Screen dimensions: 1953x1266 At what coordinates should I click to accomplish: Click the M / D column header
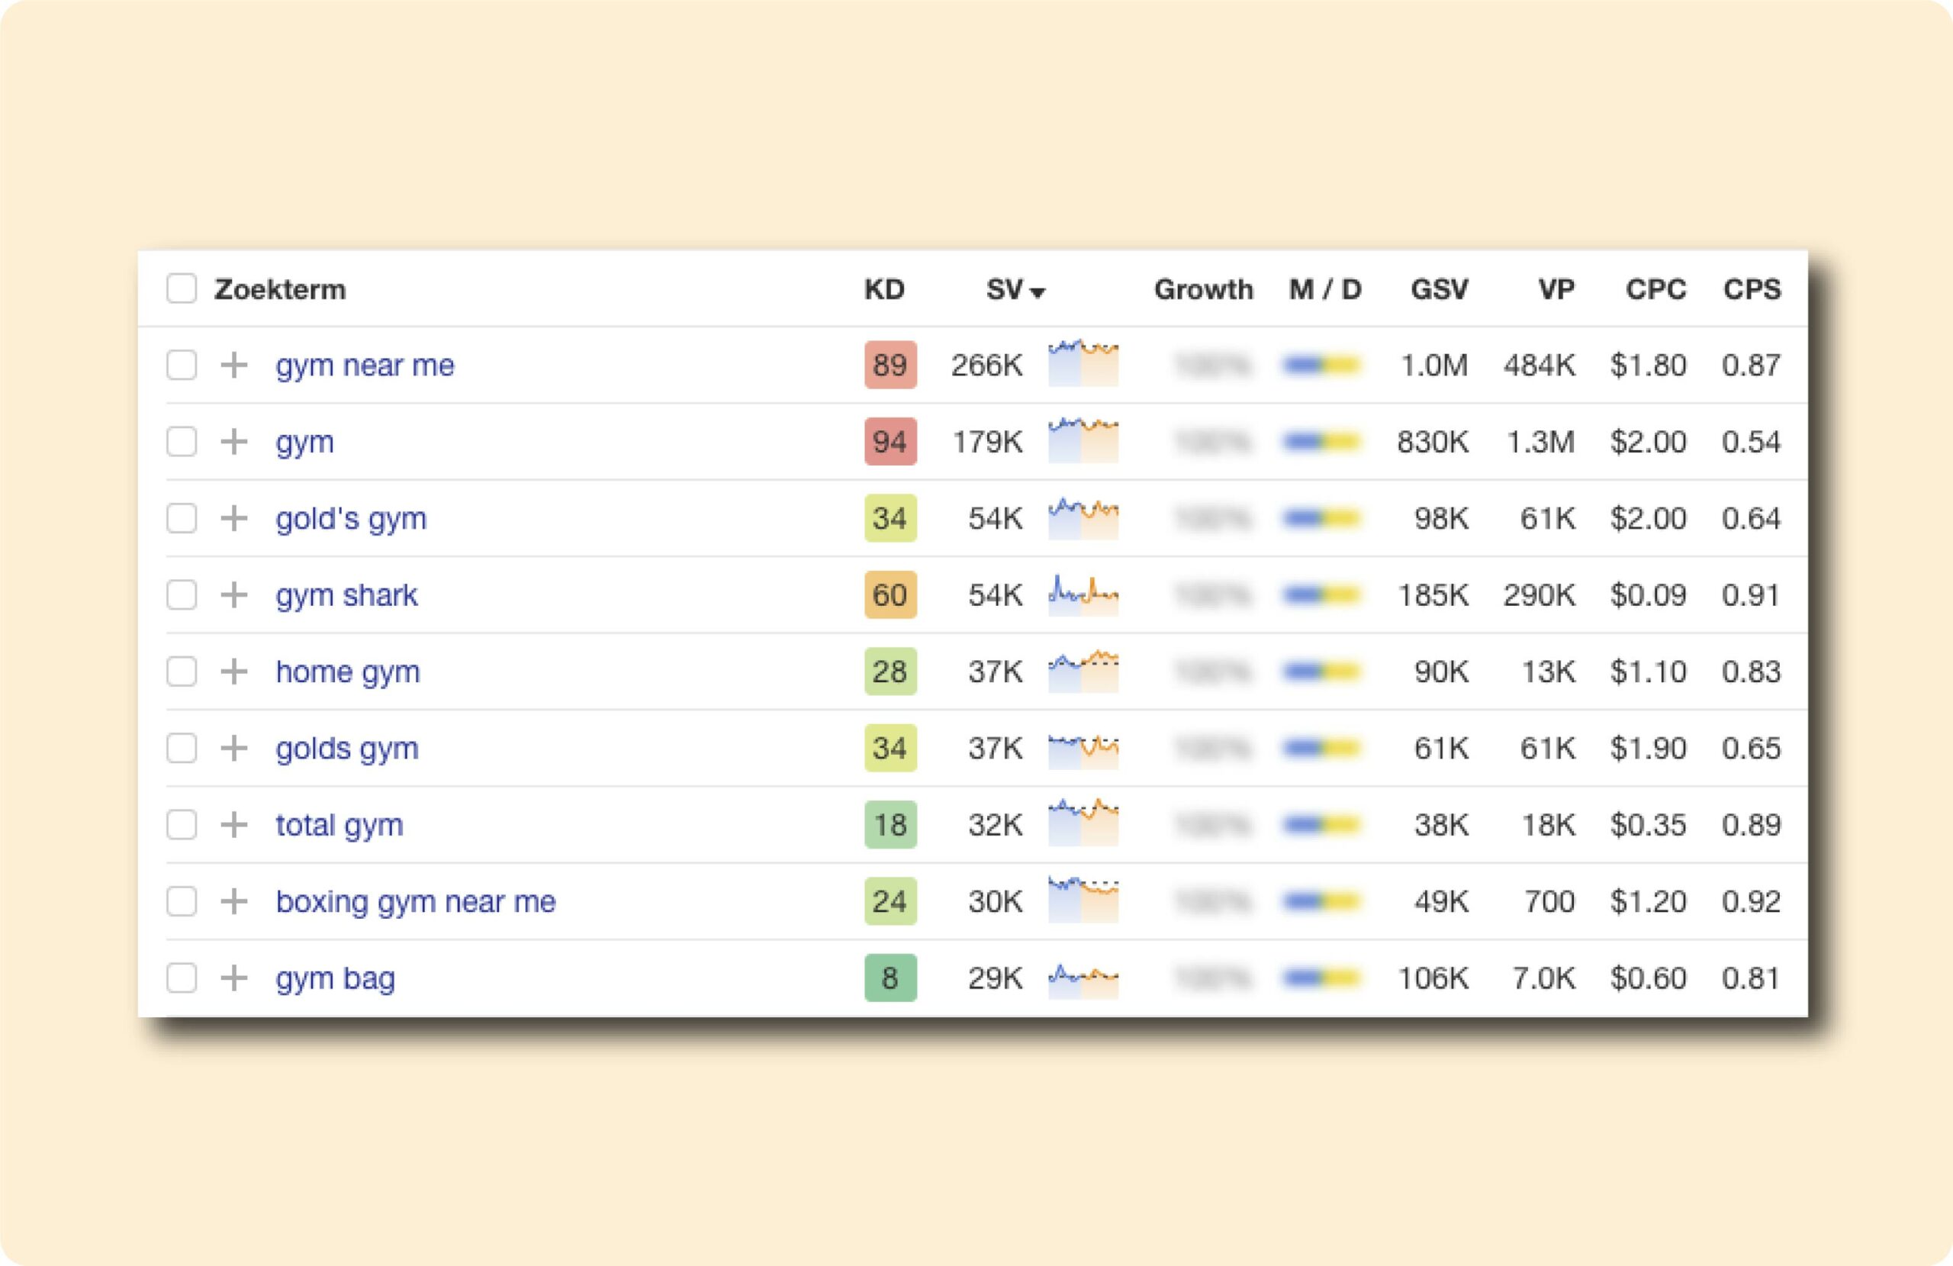pos(1324,289)
